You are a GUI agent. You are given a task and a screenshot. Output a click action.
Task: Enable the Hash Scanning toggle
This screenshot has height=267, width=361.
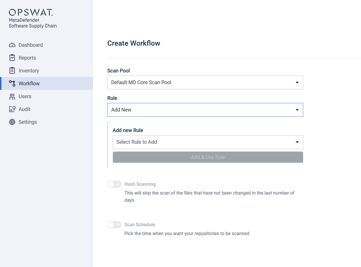coord(114,184)
